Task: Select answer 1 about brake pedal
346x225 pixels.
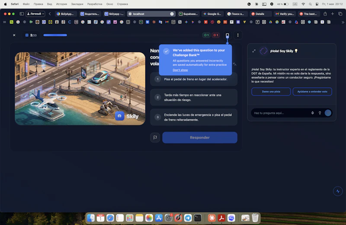Action: [194, 79]
